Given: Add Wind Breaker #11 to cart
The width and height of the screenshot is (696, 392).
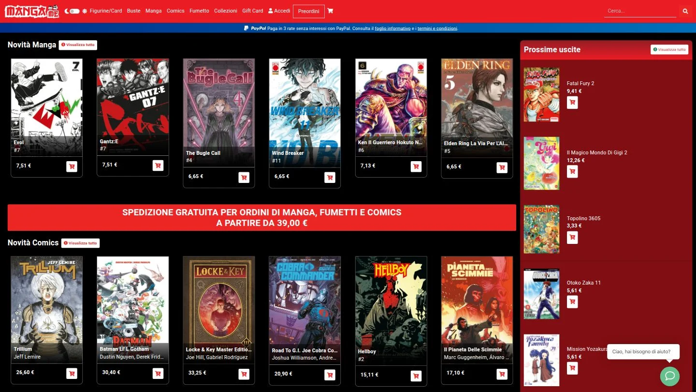Looking at the screenshot, I should 330,177.
